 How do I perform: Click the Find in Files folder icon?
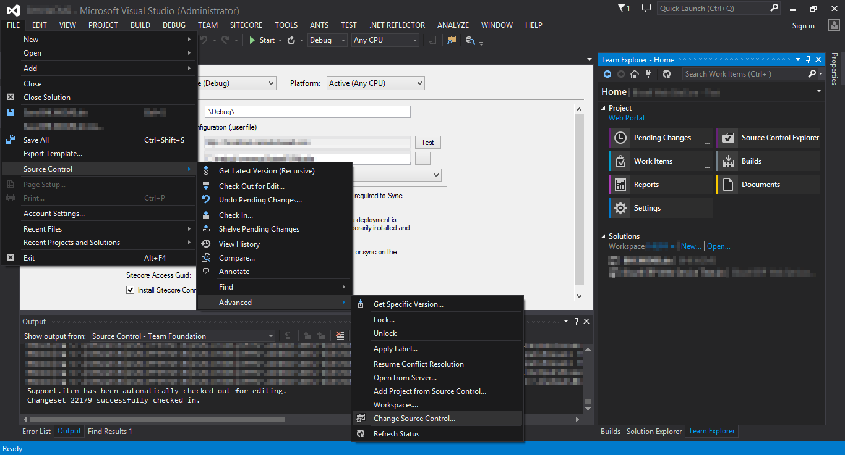452,40
